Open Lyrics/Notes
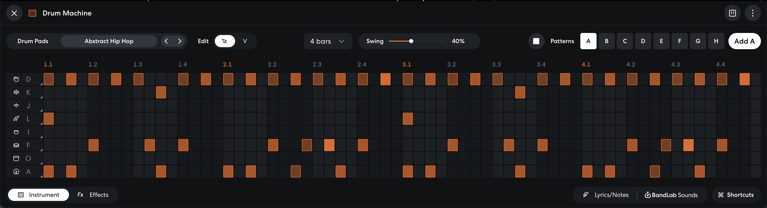 coord(606,195)
